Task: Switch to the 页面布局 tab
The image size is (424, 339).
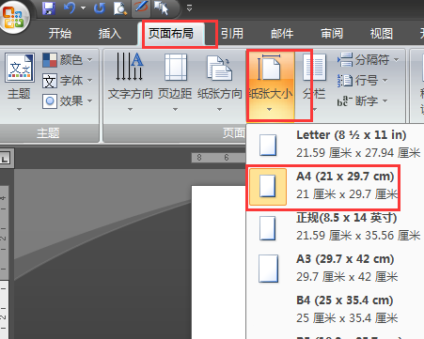Action: coord(171,34)
